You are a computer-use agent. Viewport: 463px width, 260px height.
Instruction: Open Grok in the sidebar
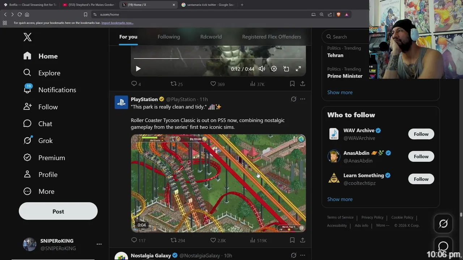(x=38, y=140)
